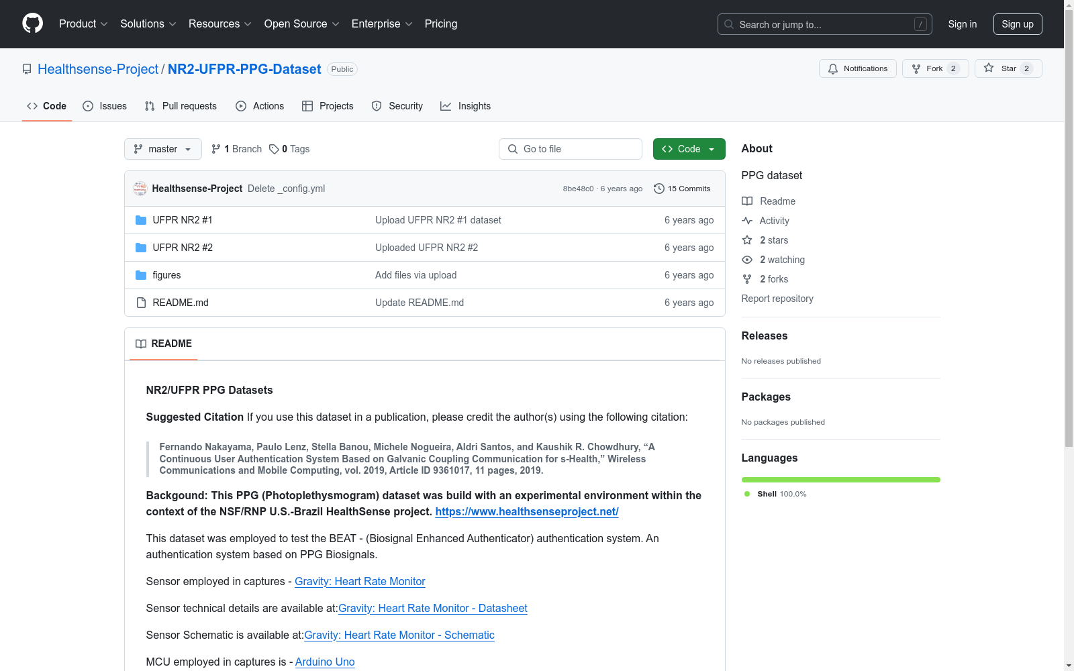The width and height of the screenshot is (1074, 671).
Task: Open the Packages heading link
Action: pyautogui.click(x=766, y=397)
